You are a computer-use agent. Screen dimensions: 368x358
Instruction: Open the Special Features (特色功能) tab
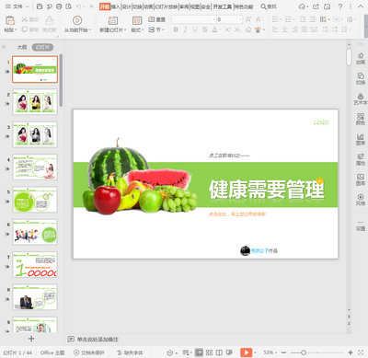244,6
